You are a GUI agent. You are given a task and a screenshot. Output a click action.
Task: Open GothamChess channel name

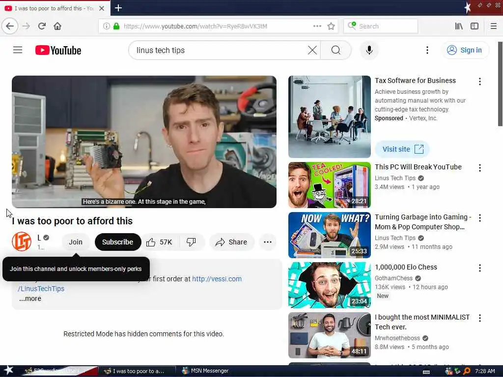click(x=393, y=278)
